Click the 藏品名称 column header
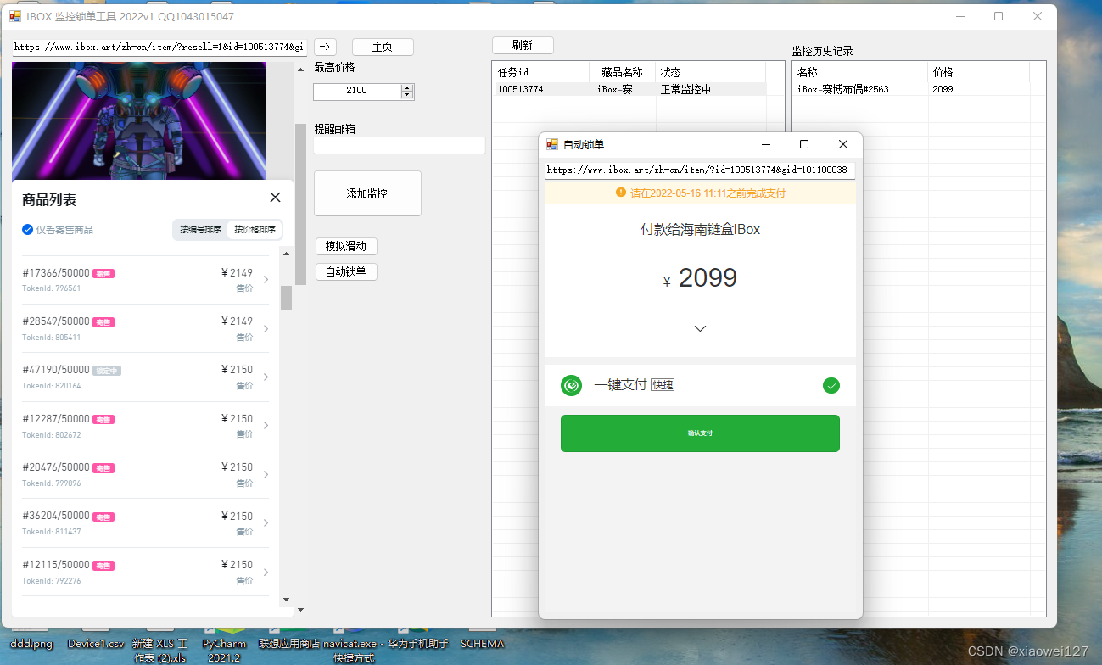The width and height of the screenshot is (1102, 665). (x=622, y=72)
